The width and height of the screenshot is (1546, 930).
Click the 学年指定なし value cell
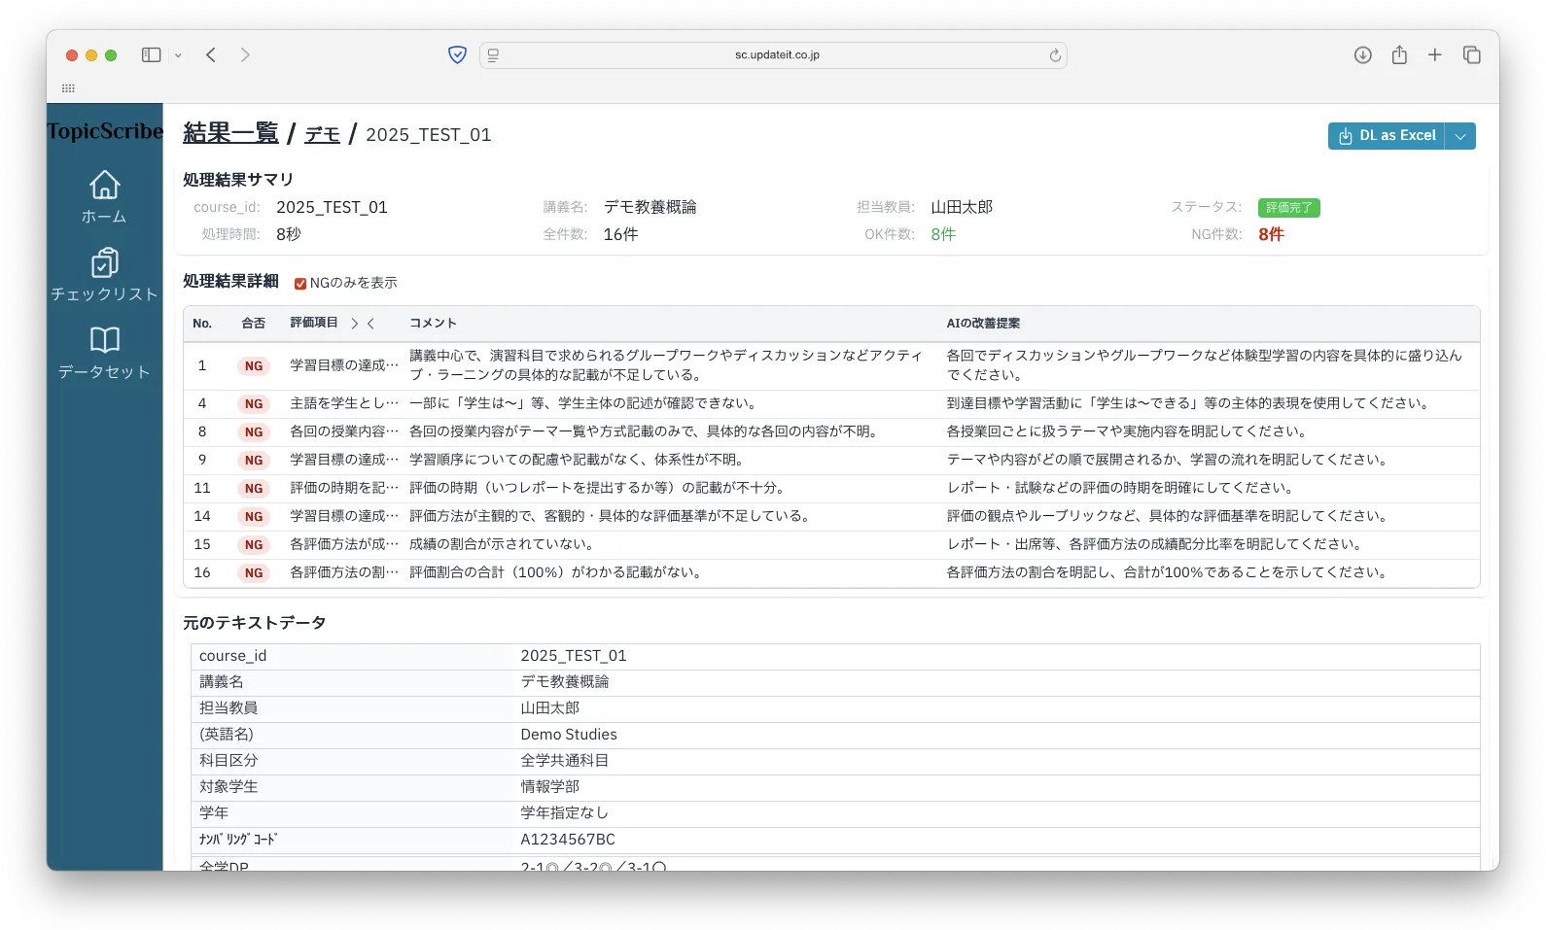coord(565,813)
